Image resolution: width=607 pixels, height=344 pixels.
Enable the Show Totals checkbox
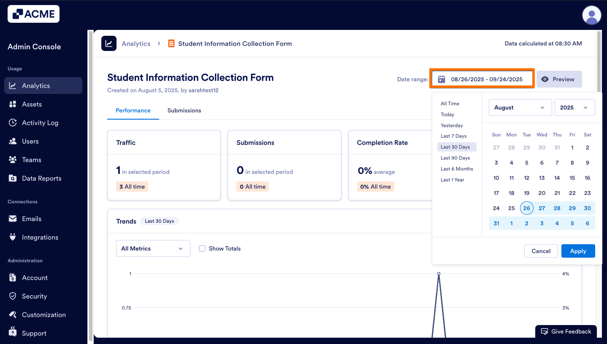coord(202,248)
